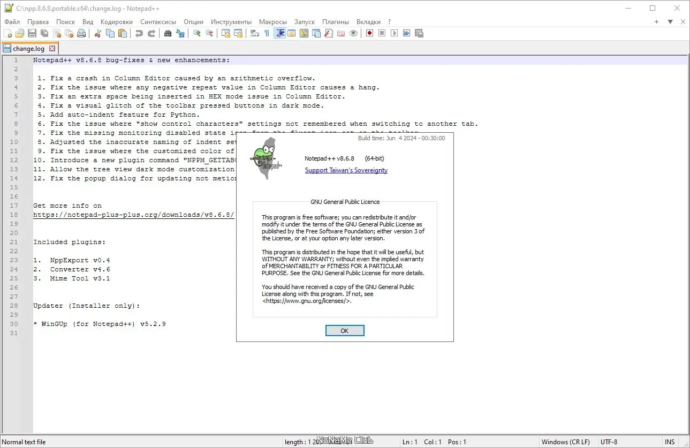Open the Вид menu
Viewport: 690px width, 448px height.
88,22
